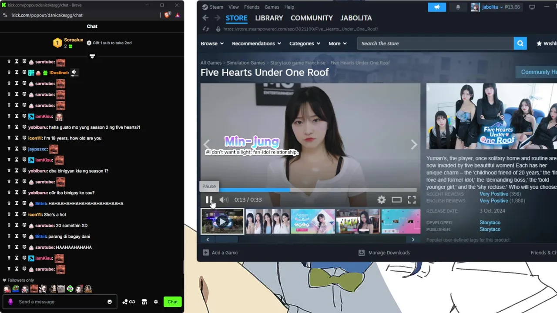557x313 pixels.
Task: Show previous media with left arrow overlay
Action: click(x=207, y=145)
